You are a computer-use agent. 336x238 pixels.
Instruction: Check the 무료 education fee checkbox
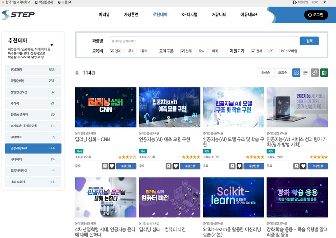(125, 51)
